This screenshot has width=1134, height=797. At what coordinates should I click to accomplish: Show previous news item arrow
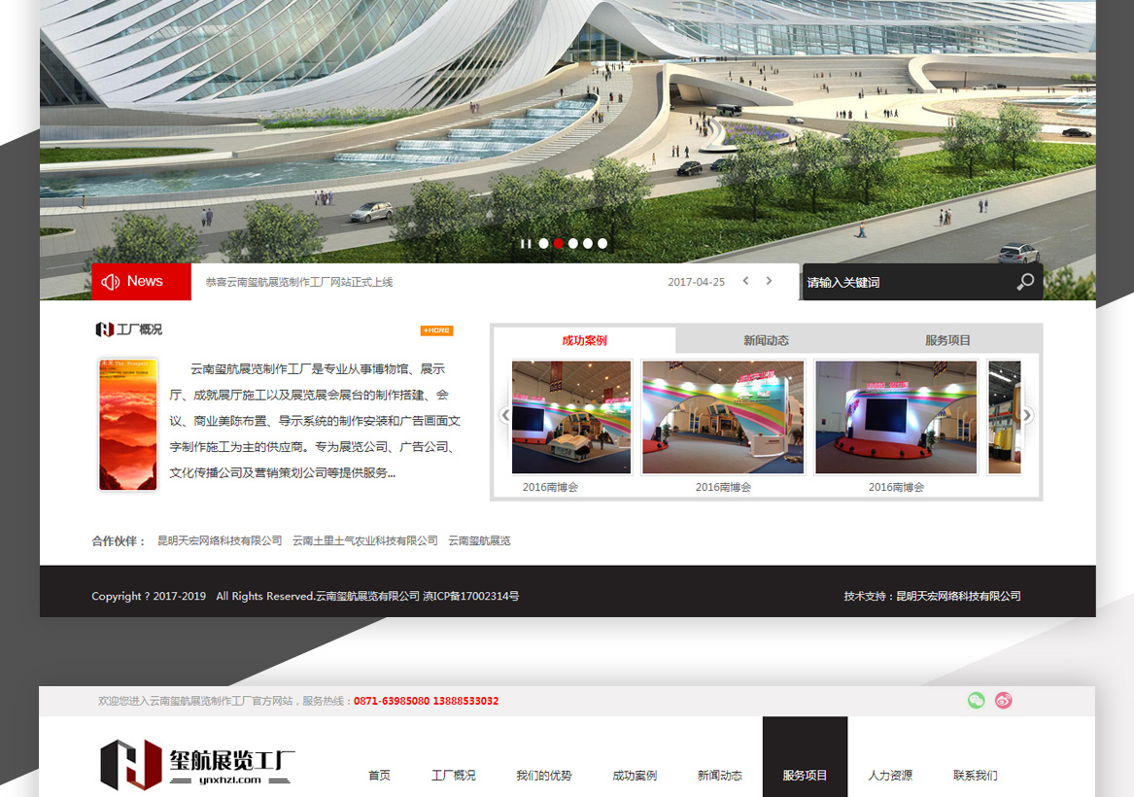point(745,281)
